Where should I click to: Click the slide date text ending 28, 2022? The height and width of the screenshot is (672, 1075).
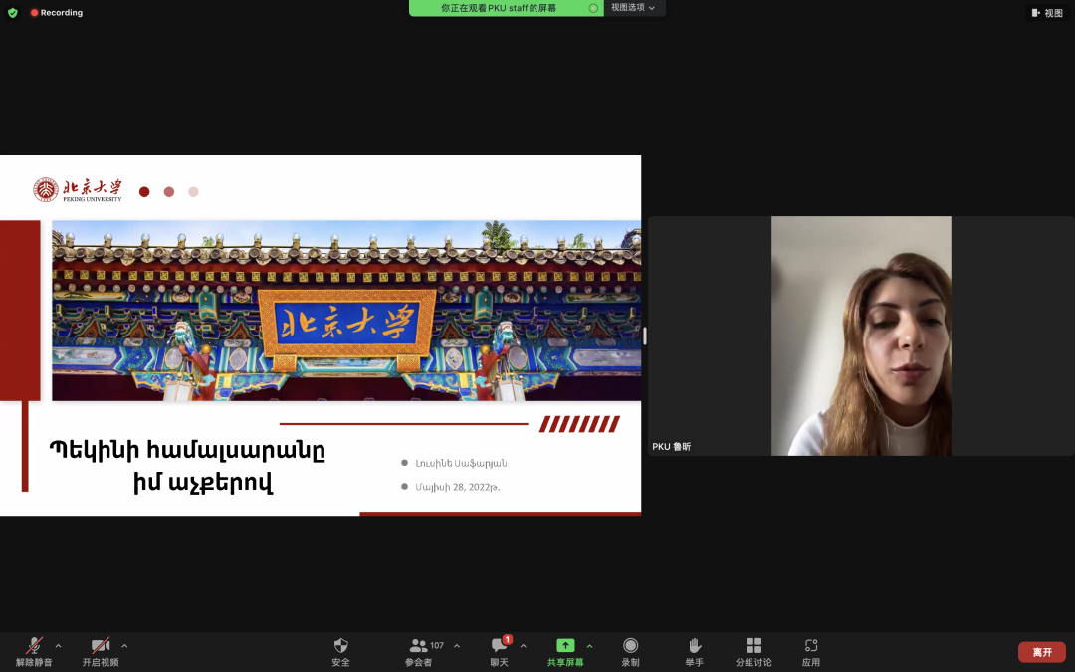(457, 487)
